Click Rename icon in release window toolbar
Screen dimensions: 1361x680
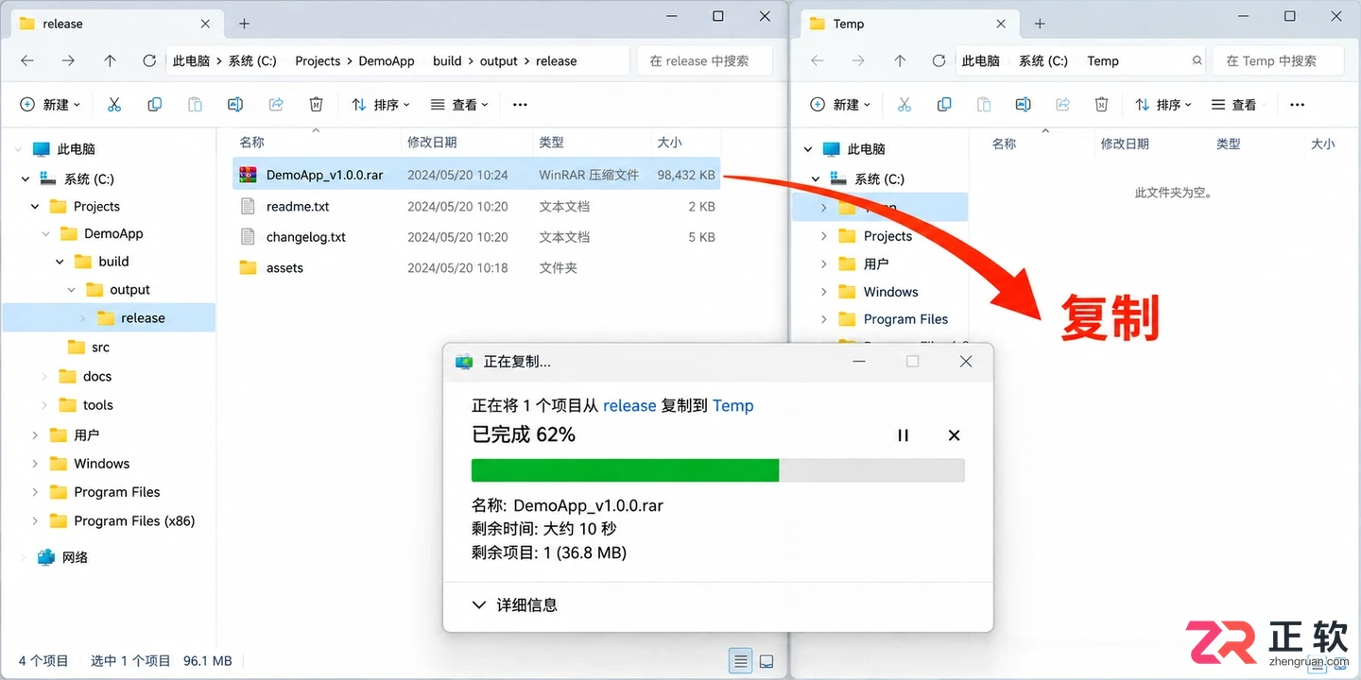pos(235,105)
